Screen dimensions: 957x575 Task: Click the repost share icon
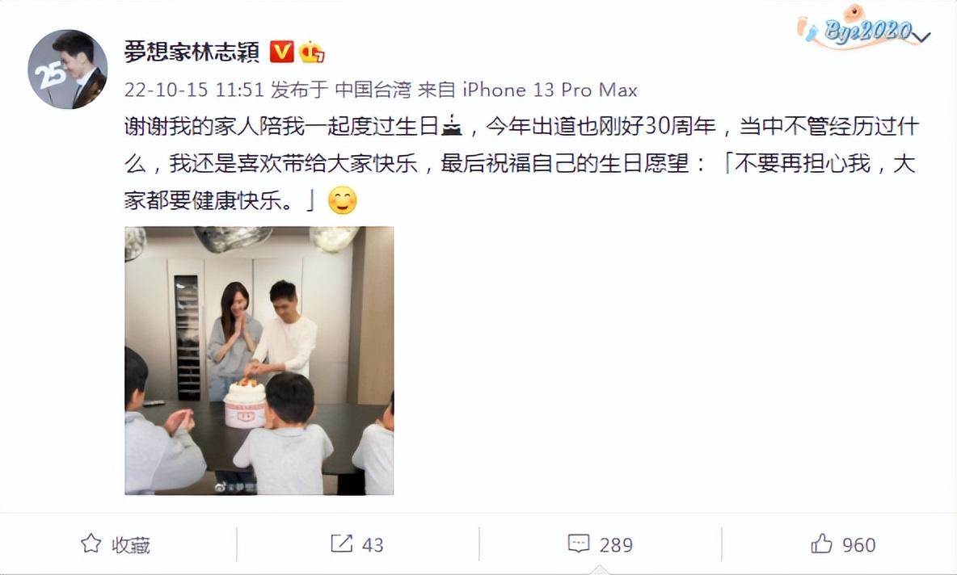(x=341, y=544)
